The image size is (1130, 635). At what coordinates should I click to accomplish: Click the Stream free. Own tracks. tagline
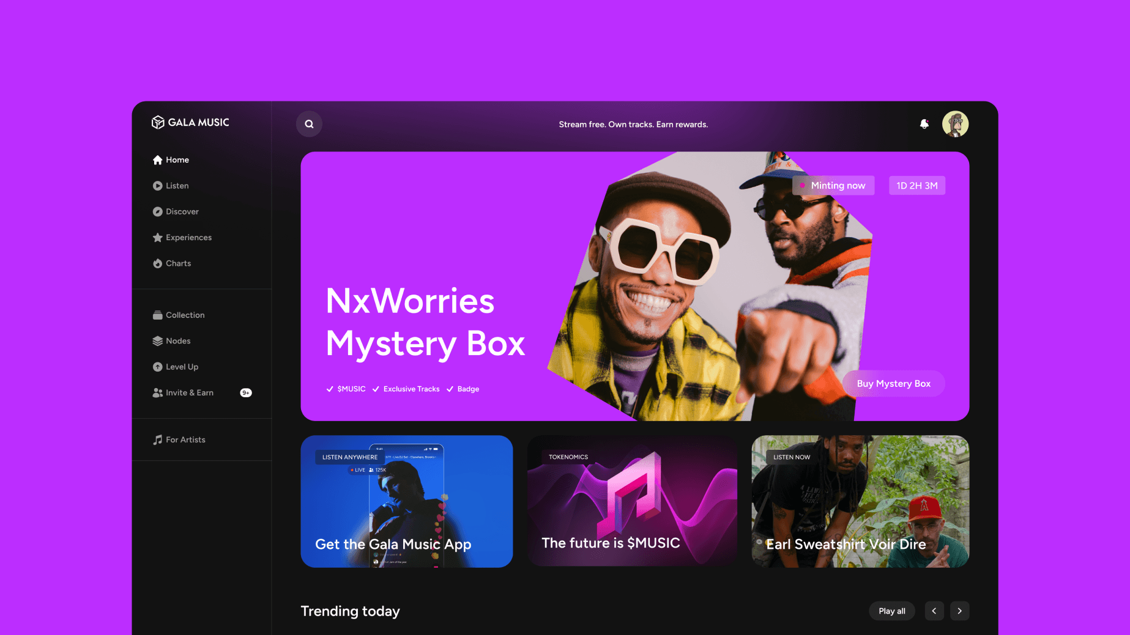pos(633,125)
